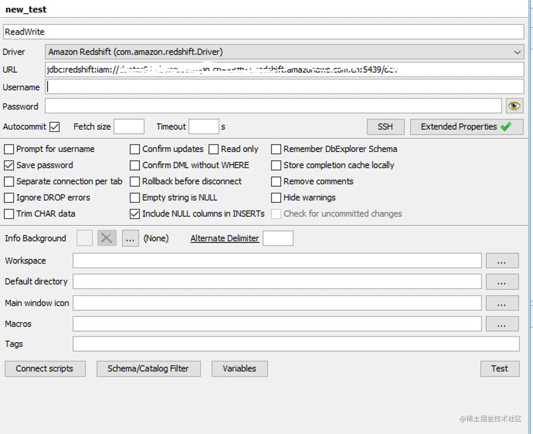Check Store completion cache locally
Image resolution: width=533 pixels, height=434 pixels.
coord(276,165)
